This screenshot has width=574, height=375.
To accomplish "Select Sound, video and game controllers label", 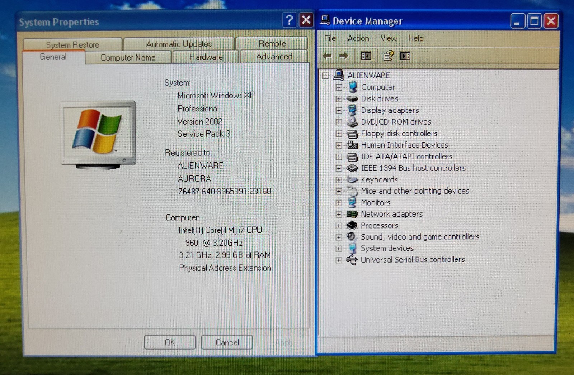I will 420,237.
